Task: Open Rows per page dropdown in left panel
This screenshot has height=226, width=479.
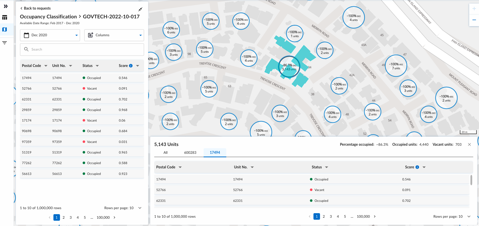Action: click(x=140, y=208)
